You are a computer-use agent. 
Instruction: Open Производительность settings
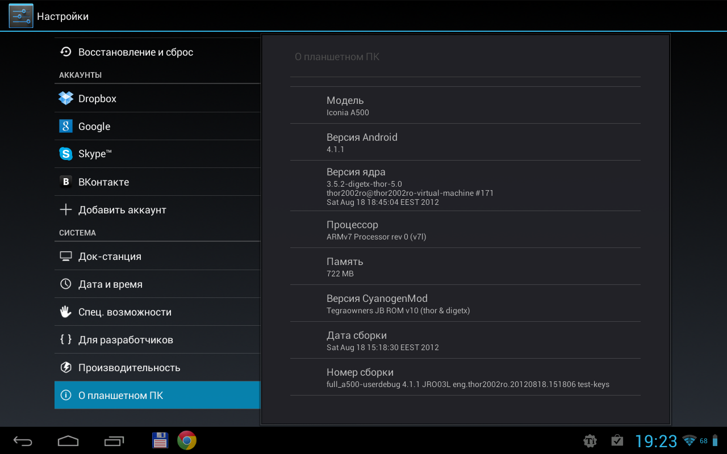[157, 367]
